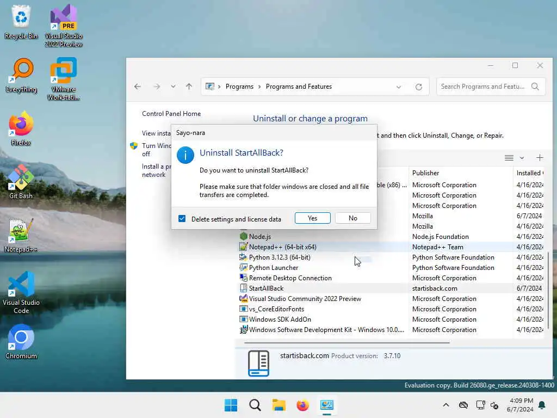Screen dimensions: 557x418
Task: Open Visual Studio 2022 Preview desktop shortcut
Action: point(63,26)
